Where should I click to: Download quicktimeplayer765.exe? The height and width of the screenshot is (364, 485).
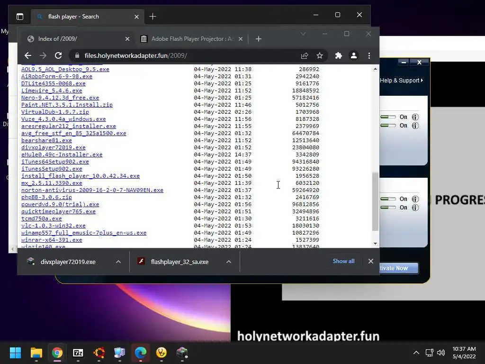pos(58,211)
